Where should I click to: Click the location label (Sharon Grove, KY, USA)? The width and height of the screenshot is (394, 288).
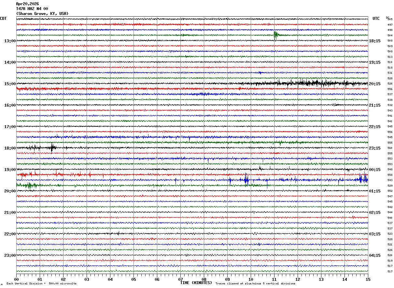42,14
